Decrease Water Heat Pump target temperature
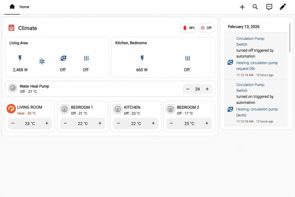This screenshot has width=295, height=197. tap(188, 89)
